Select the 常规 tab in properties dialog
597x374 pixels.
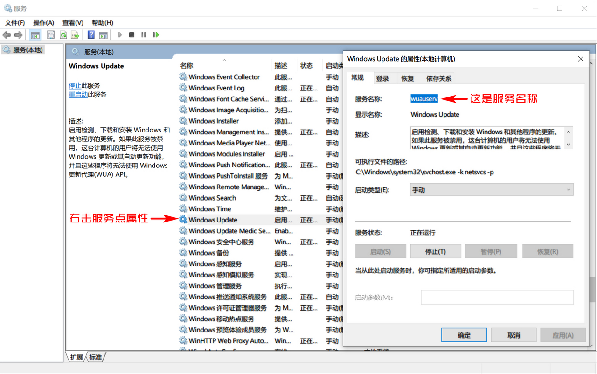click(358, 77)
